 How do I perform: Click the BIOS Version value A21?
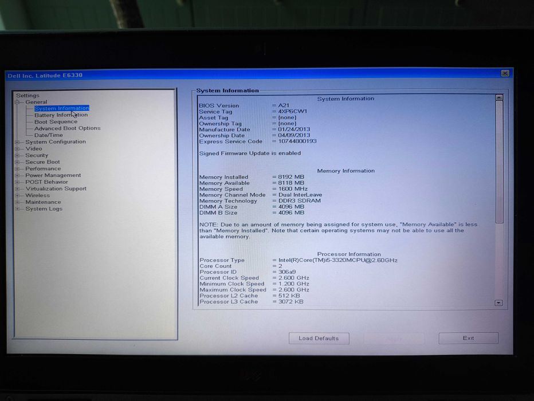point(284,105)
